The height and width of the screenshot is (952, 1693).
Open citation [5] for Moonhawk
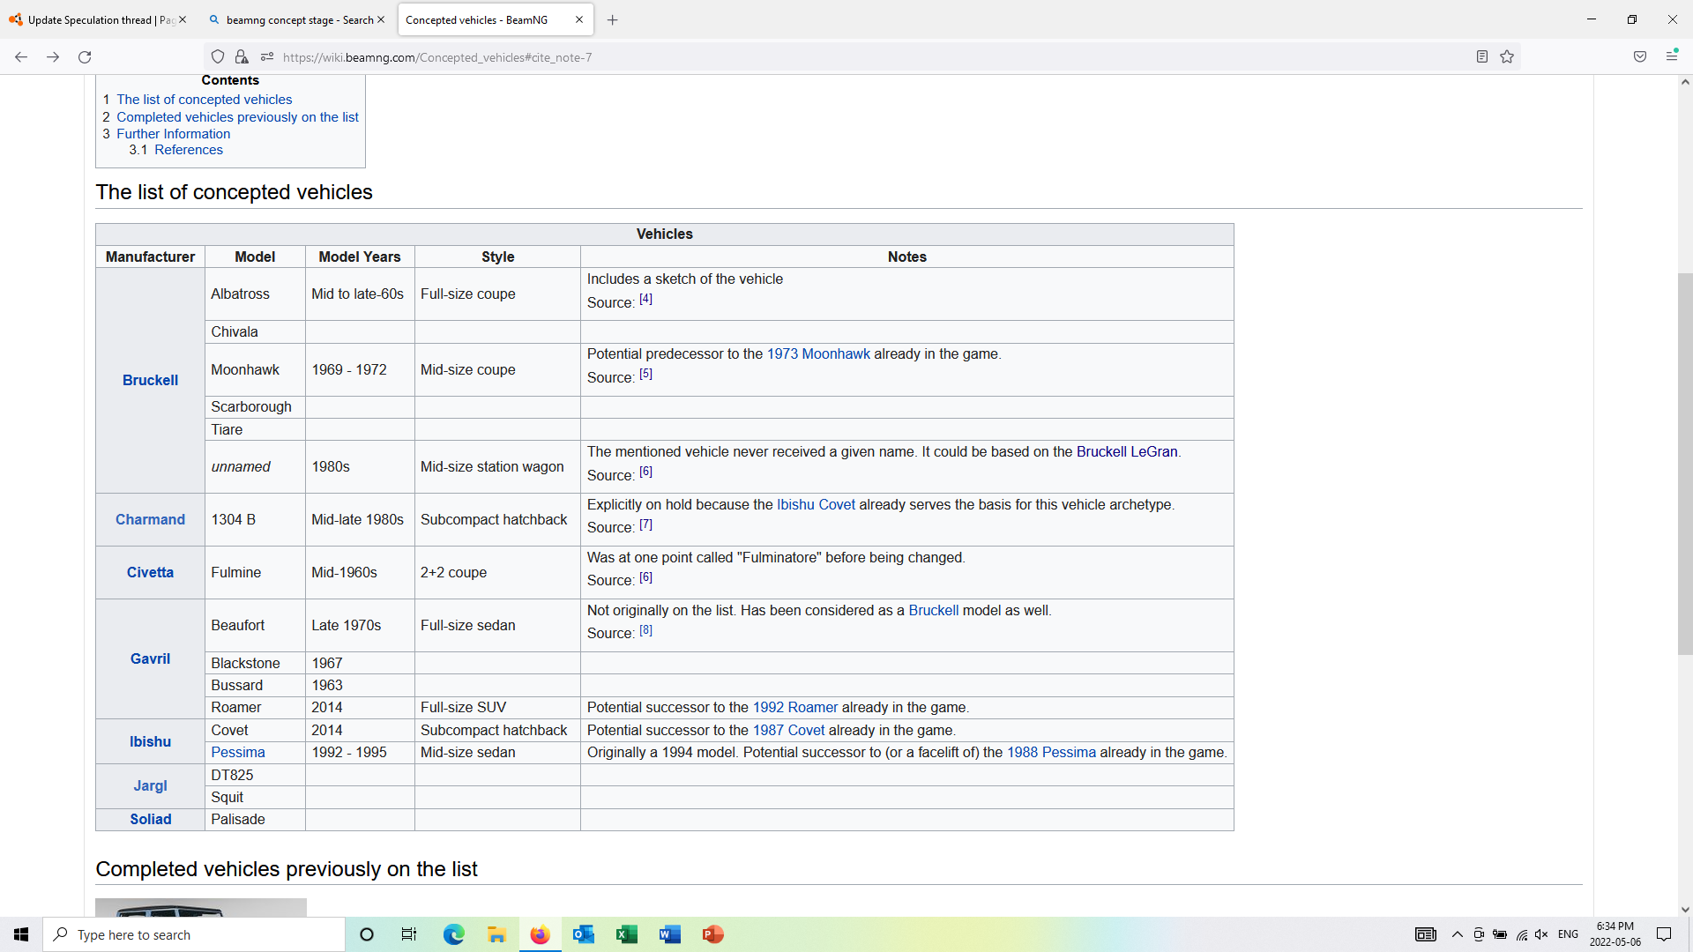645,374
